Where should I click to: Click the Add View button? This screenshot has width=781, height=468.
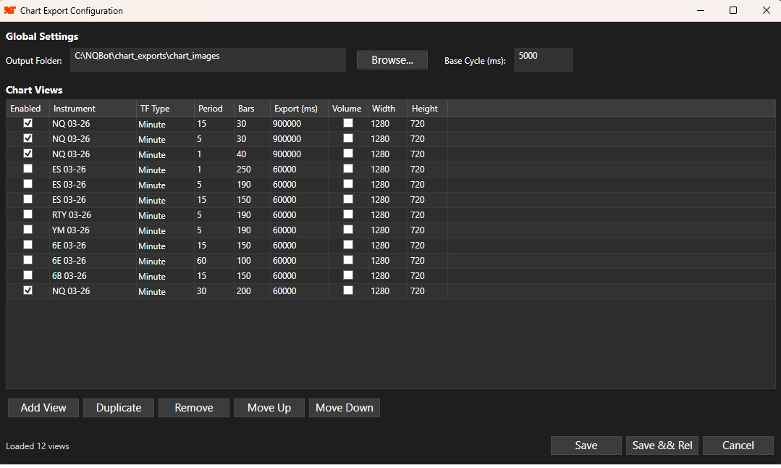click(x=43, y=407)
